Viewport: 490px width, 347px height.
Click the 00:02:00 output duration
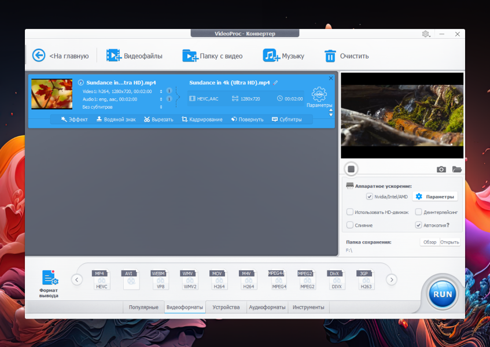point(290,99)
